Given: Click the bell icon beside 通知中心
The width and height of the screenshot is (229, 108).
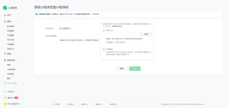Looking at the screenshot, I should 5,98.
